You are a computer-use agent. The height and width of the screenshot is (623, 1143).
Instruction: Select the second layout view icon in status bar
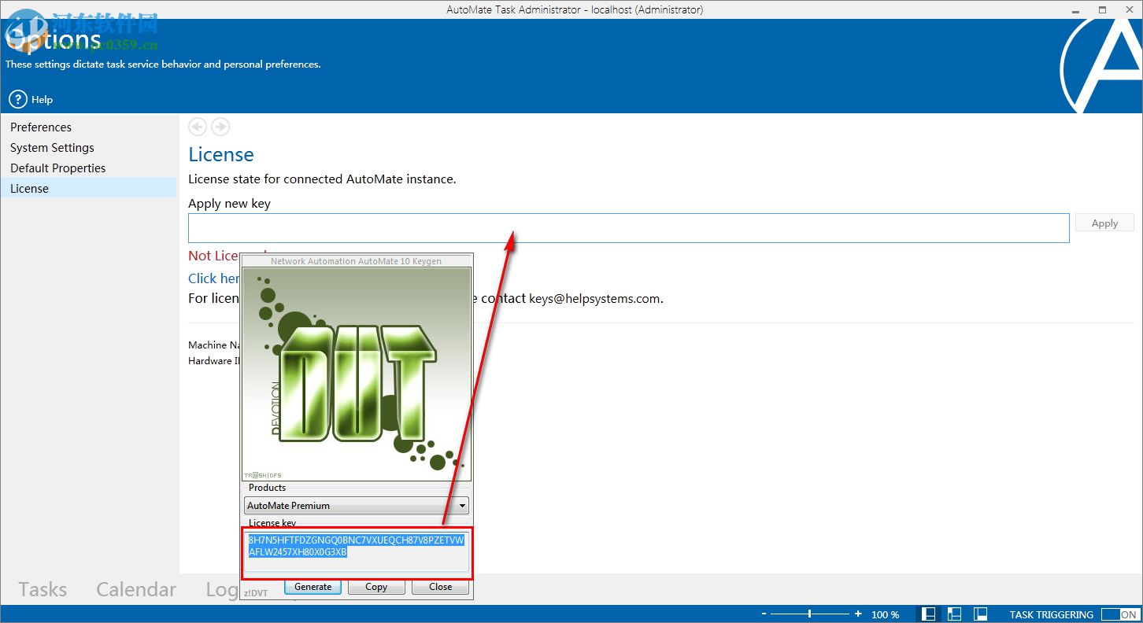954,614
